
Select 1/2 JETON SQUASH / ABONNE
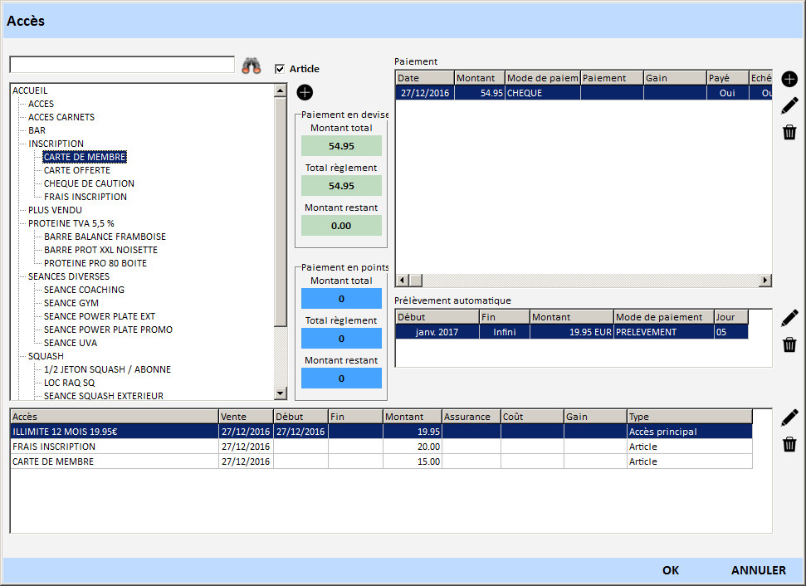pyautogui.click(x=107, y=369)
